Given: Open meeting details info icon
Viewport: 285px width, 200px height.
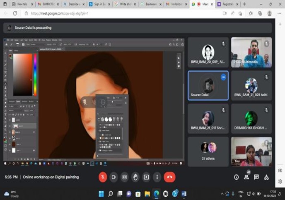Looking at the screenshot, I should (x=236, y=177).
